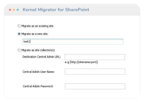This screenshot has width=144, height=102.
Task: Click the e.g (http://sitename:port/) hint text
Action: 81,62
